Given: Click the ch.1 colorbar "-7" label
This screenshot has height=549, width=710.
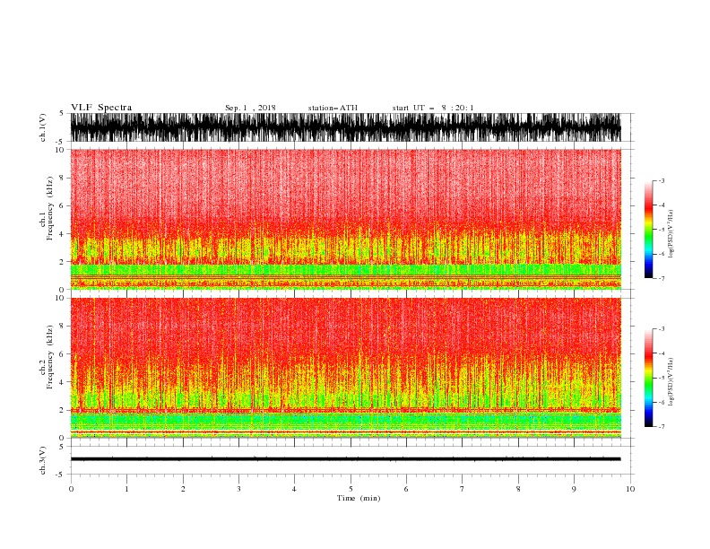Looking at the screenshot, I should pyautogui.click(x=662, y=278).
